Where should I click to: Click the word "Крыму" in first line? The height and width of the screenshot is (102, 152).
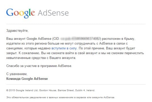pos(129,39)
